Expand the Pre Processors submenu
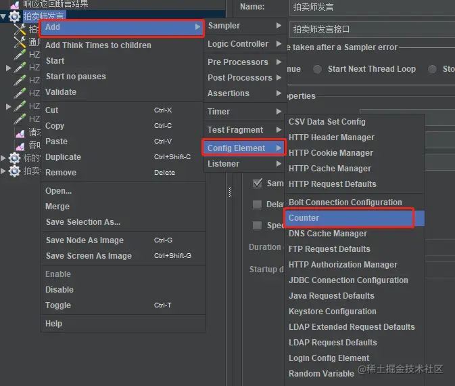This screenshot has width=455, height=386. (245, 62)
